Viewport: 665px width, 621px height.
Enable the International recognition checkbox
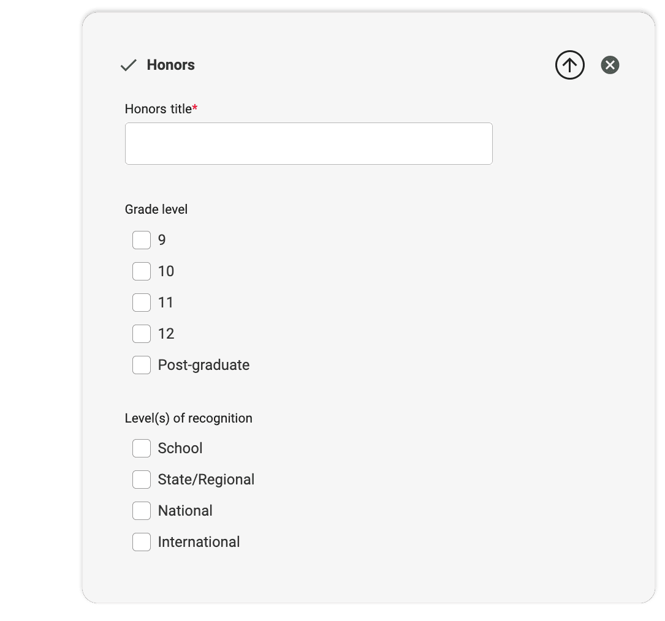click(x=142, y=542)
